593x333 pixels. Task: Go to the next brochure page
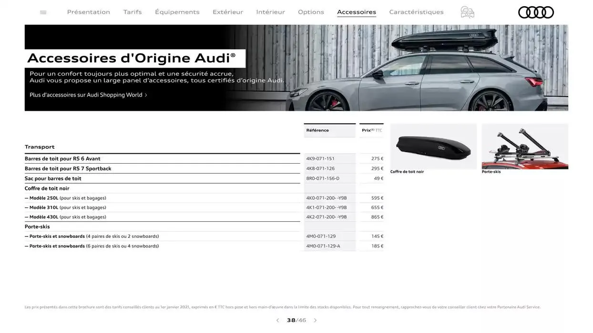(x=315, y=319)
